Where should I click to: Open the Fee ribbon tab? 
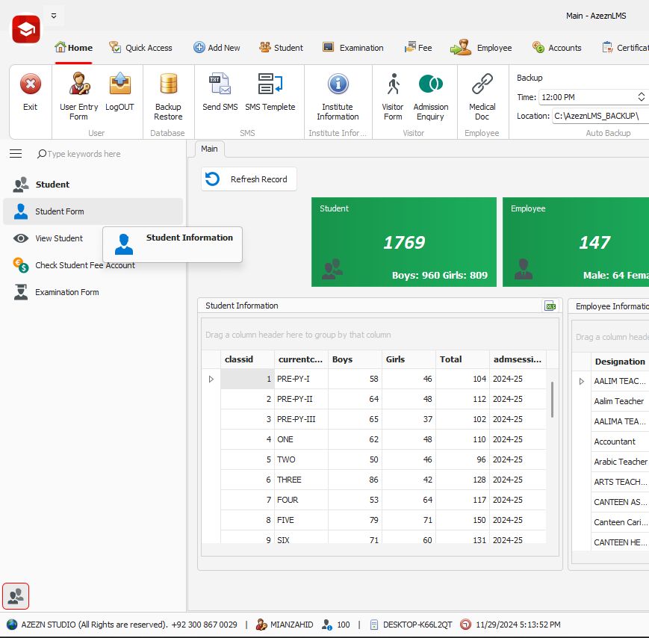click(x=418, y=48)
